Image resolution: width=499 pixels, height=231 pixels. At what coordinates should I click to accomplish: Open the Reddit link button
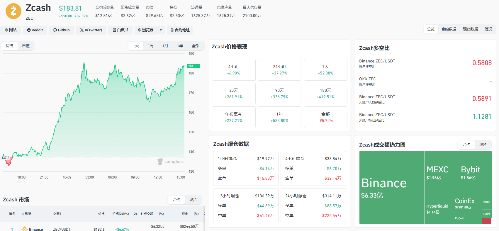(35, 30)
